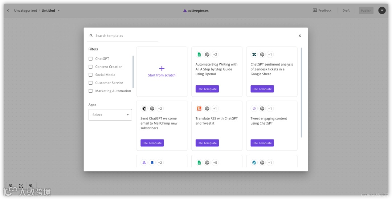Screen dimensions: 392x199
Task: Open the Uncategorized folder breadcrumb
Action: (x=25, y=11)
